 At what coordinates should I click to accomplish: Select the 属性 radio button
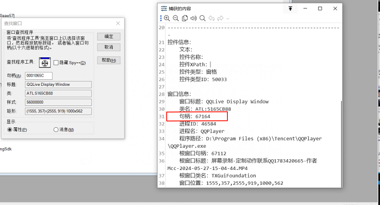(10, 129)
